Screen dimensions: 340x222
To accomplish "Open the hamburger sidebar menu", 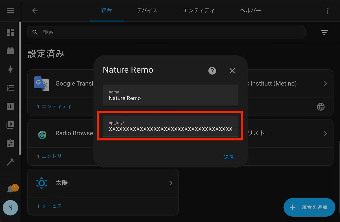I will click(10, 11).
